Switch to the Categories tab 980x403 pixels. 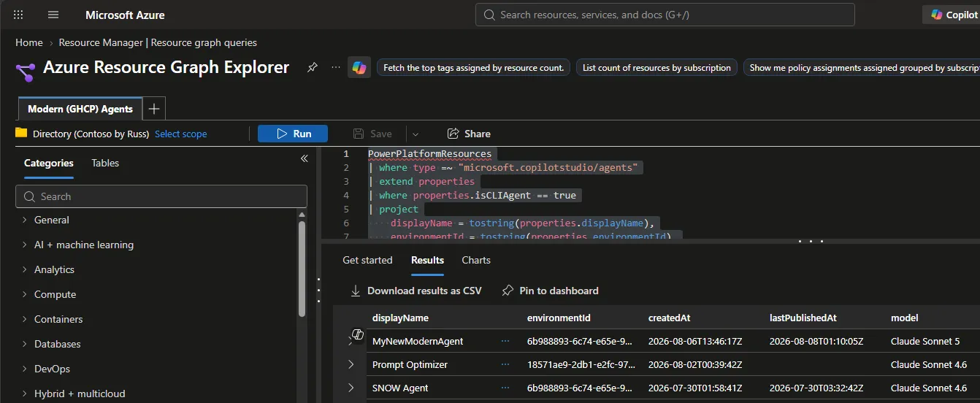[49, 163]
